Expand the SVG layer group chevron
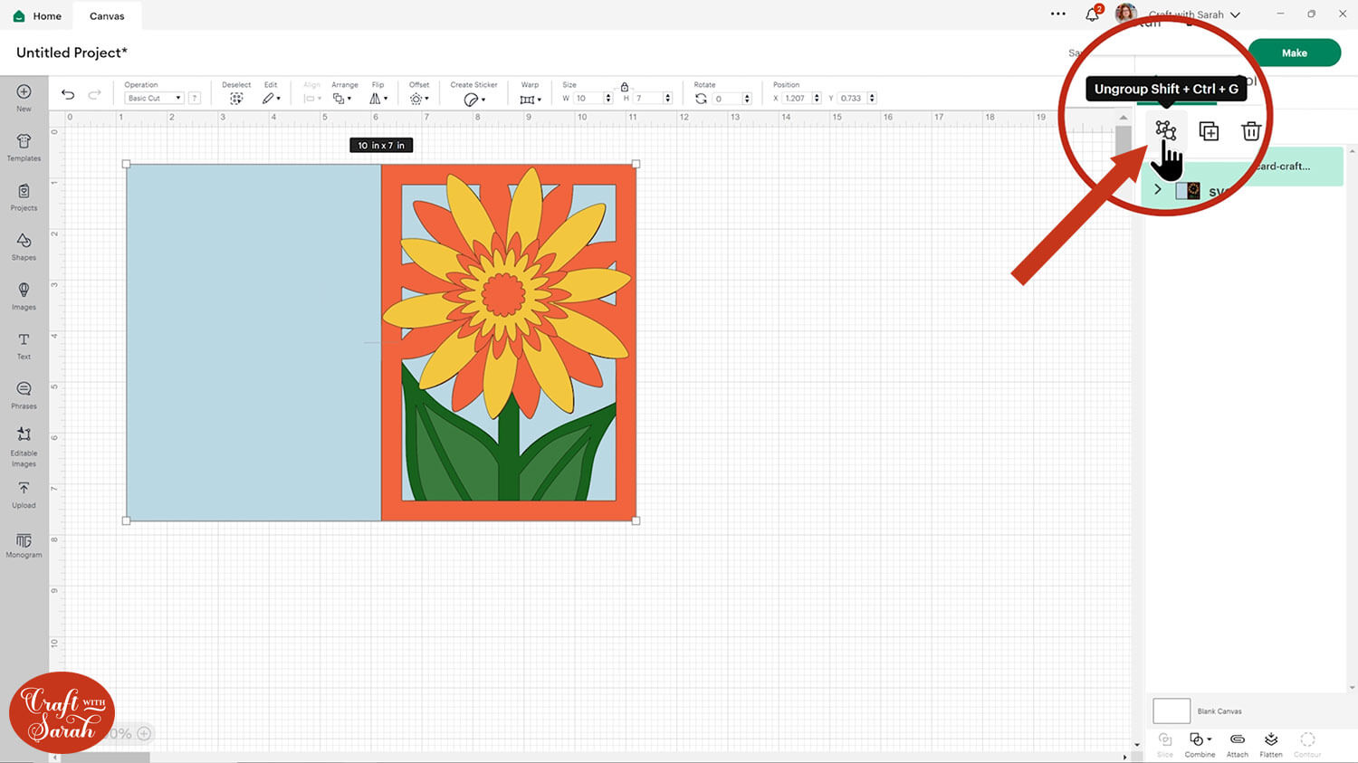This screenshot has height=763, width=1358. tap(1157, 190)
